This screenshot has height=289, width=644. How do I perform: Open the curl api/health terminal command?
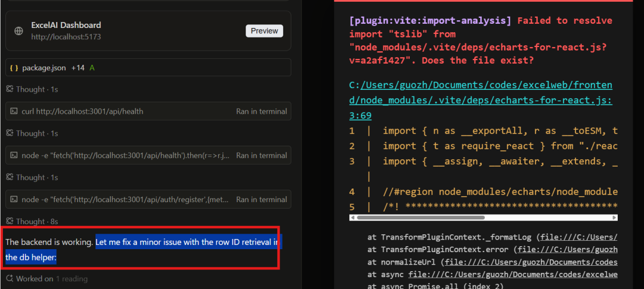point(148,111)
